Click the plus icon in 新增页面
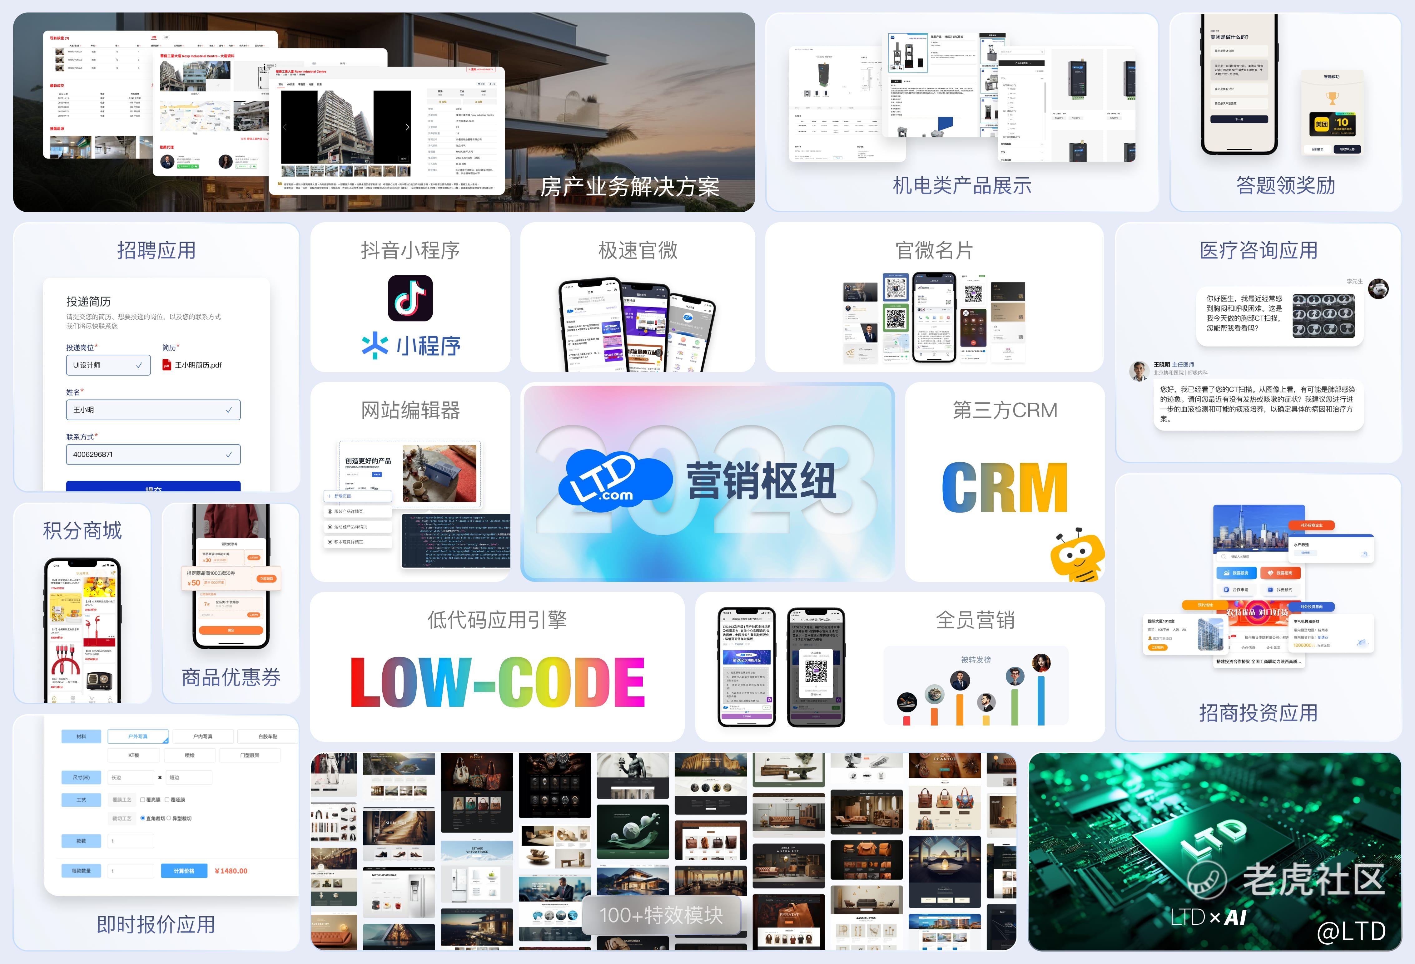1415x964 pixels. coord(330,496)
